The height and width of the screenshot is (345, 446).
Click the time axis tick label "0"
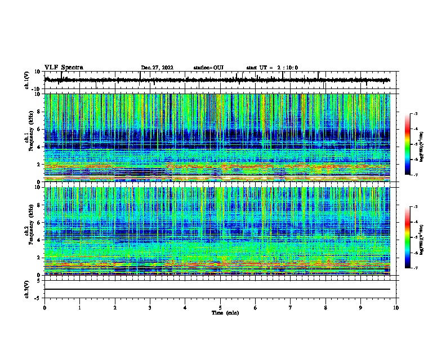[44, 308]
